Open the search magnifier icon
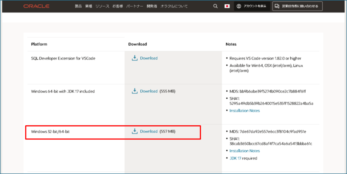This screenshot has height=174, width=347. coord(215,6)
